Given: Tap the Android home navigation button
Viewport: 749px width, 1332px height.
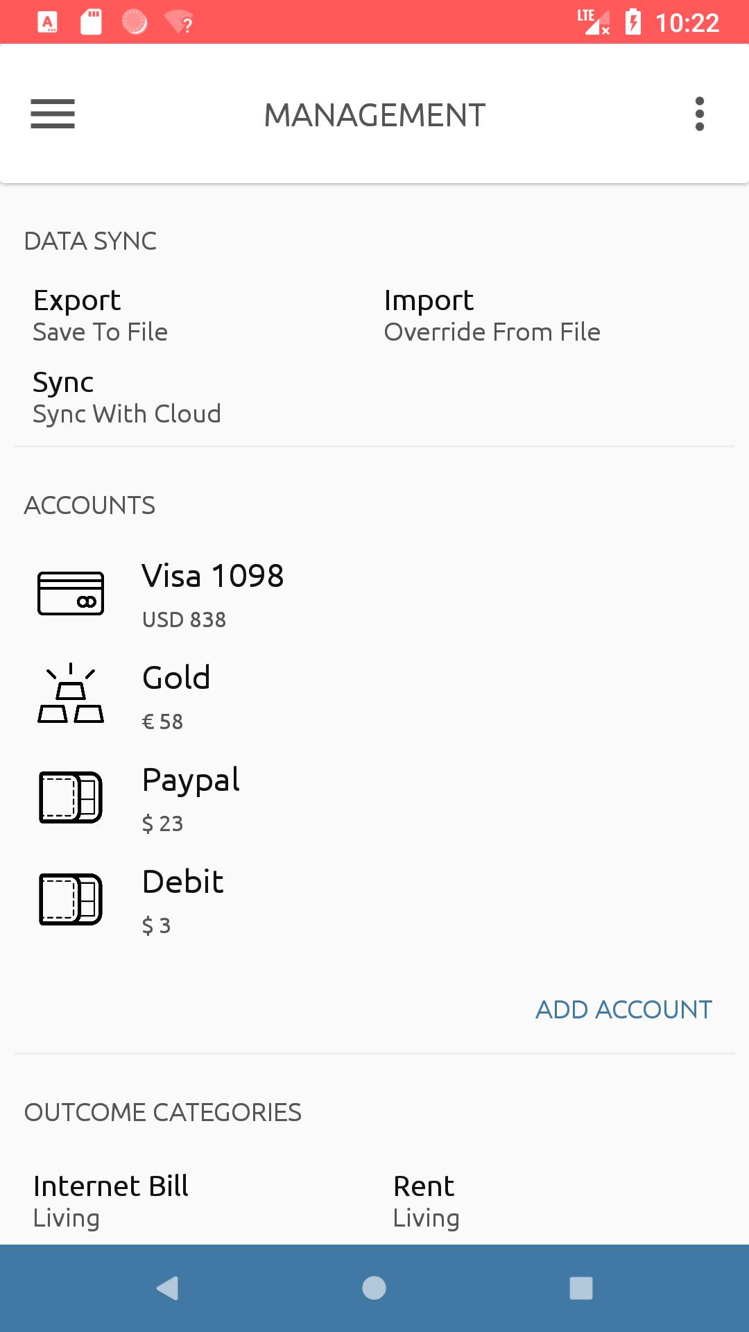Looking at the screenshot, I should (x=374, y=1288).
